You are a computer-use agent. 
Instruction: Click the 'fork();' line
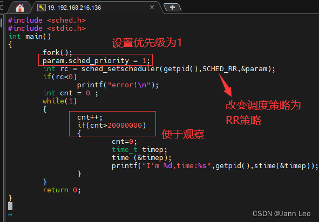point(57,52)
